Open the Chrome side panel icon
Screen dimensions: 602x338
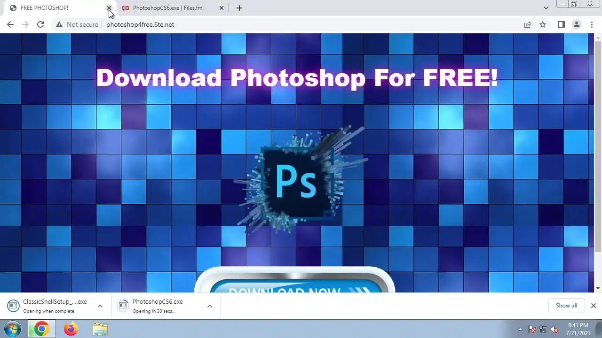pos(561,24)
